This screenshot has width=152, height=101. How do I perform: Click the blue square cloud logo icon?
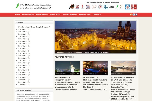pyautogui.click(x=128, y=7)
